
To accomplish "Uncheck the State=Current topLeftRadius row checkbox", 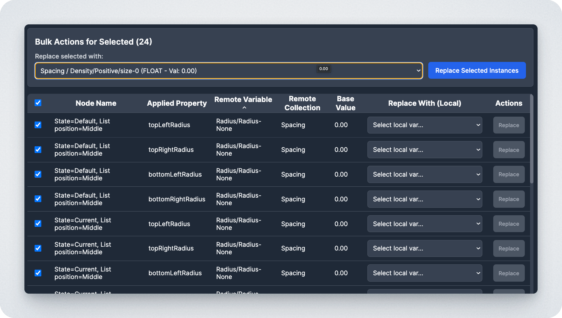I will 38,223.
